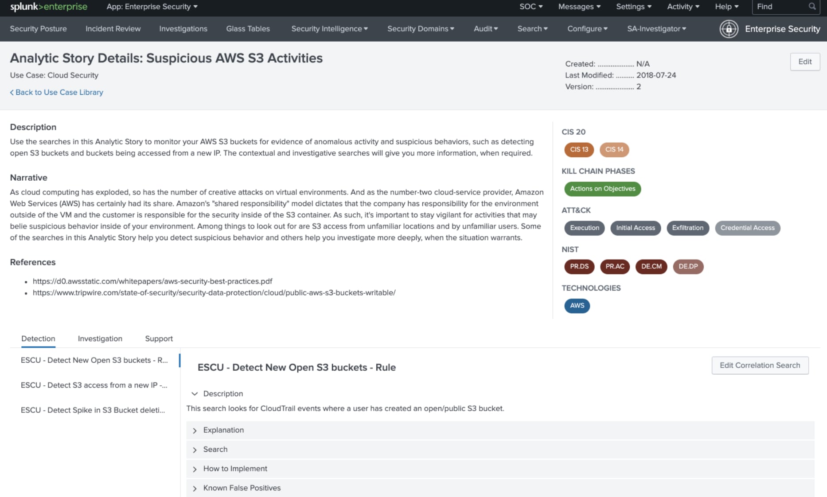Image resolution: width=827 pixels, height=497 pixels.
Task: Click the Enterprise Security title text
Action: pyautogui.click(x=782, y=29)
